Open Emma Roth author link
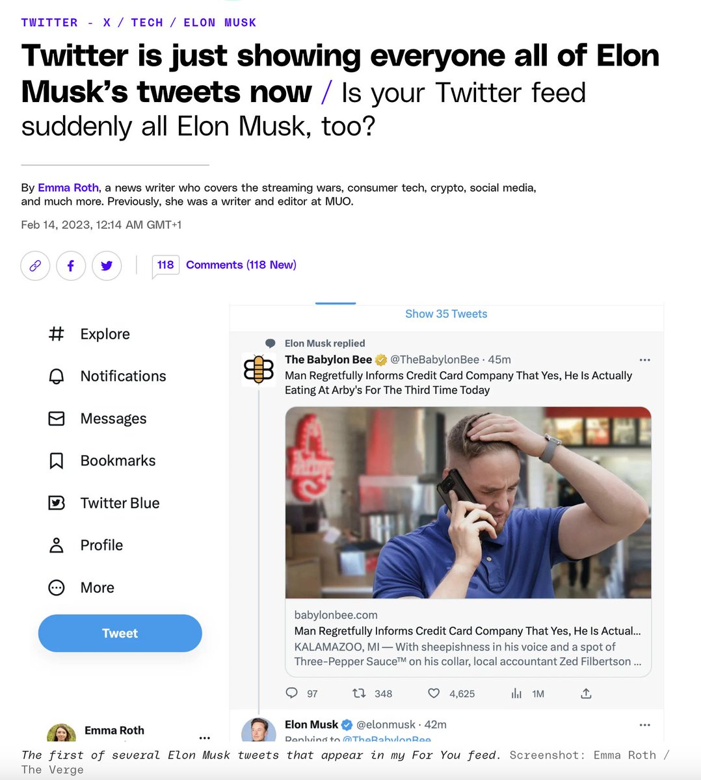The width and height of the screenshot is (701, 780). pos(68,188)
